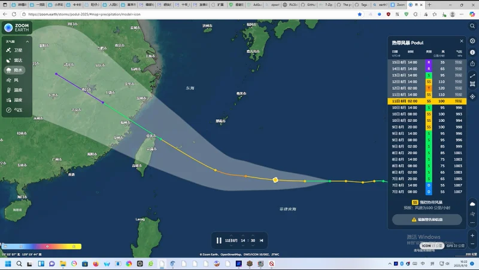Pause the animation playback
This screenshot has height=270, width=479.
coord(219,240)
